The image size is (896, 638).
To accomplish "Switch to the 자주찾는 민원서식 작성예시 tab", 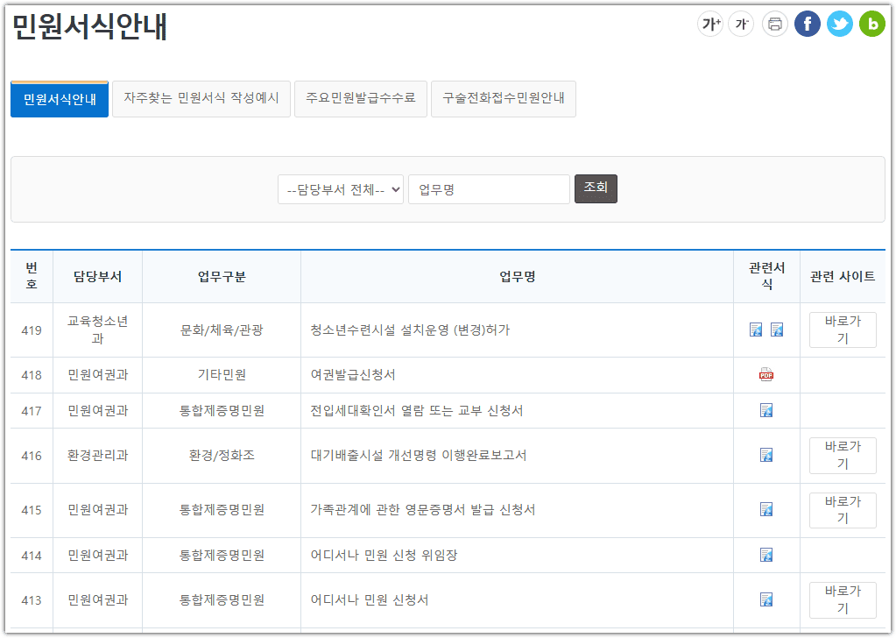I will tap(201, 98).
